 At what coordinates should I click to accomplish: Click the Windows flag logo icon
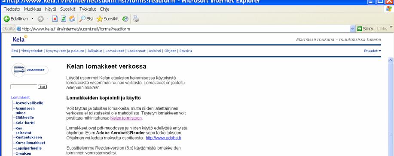click(x=388, y=9)
